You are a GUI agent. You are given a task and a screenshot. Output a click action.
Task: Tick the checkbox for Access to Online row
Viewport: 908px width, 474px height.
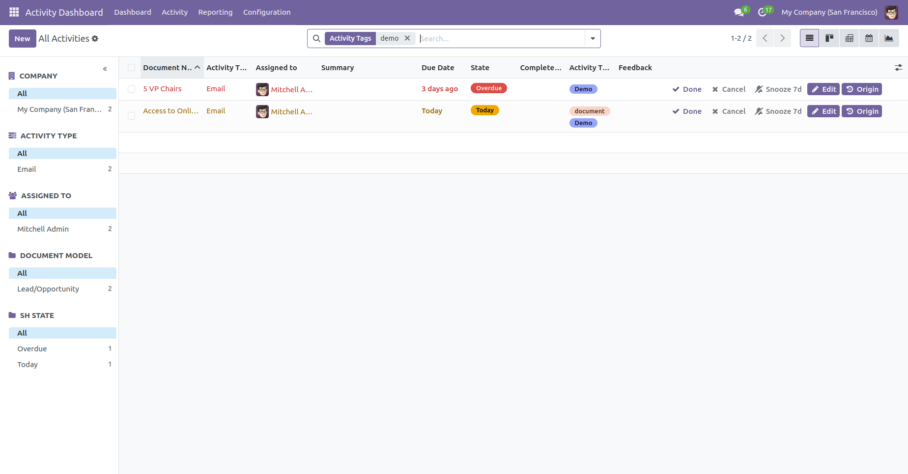click(x=131, y=116)
